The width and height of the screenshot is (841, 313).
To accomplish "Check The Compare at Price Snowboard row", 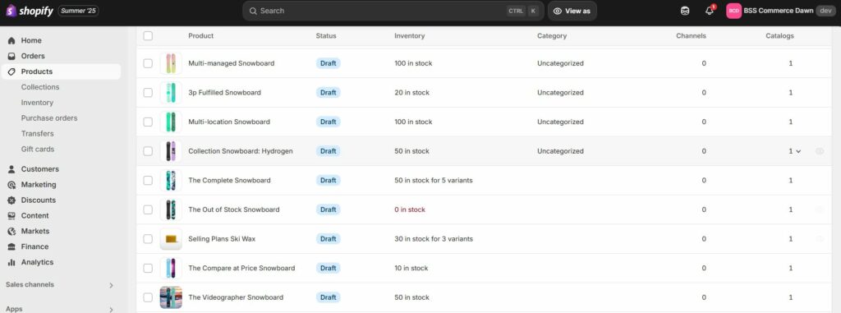I will (148, 269).
